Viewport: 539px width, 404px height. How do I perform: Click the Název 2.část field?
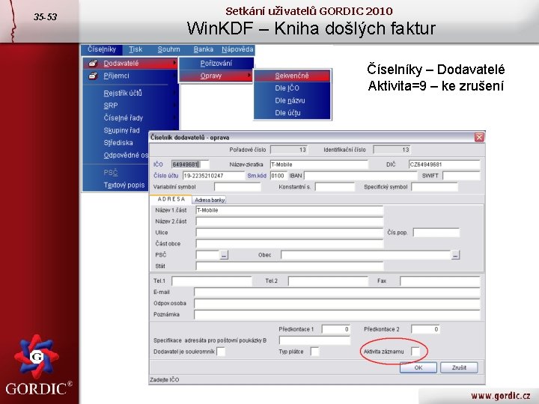point(290,221)
